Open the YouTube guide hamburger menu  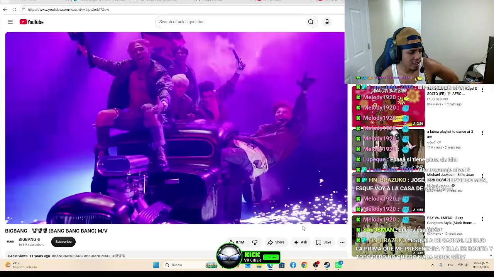click(10, 22)
